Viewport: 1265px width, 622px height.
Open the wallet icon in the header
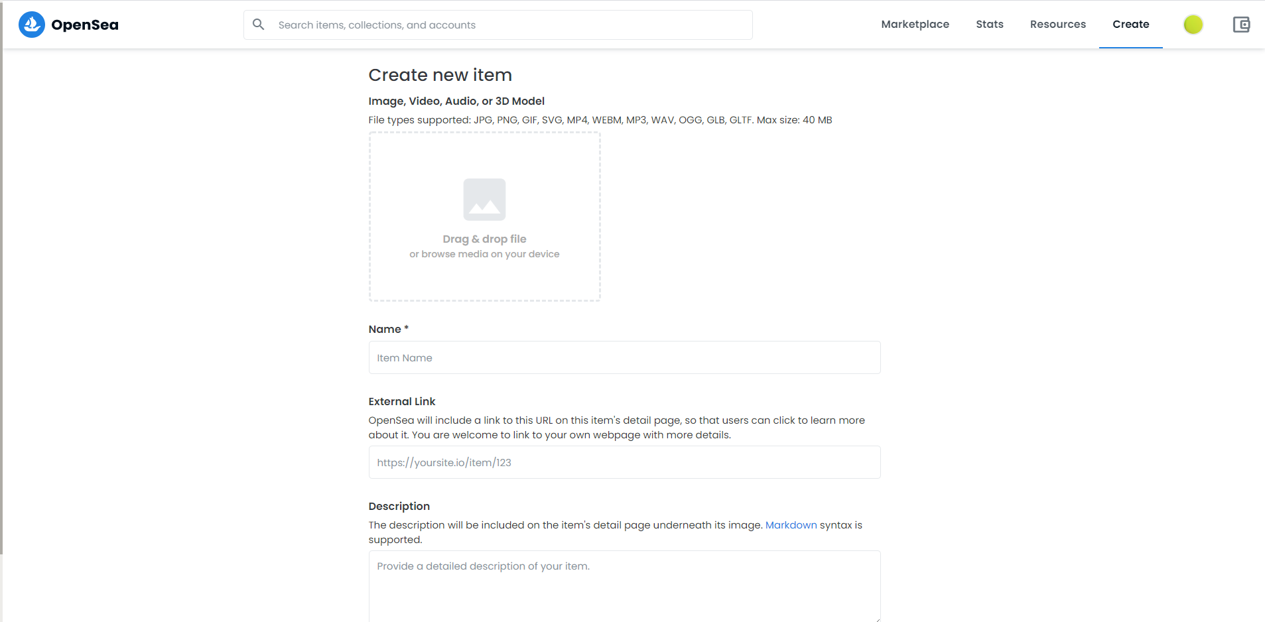point(1240,25)
